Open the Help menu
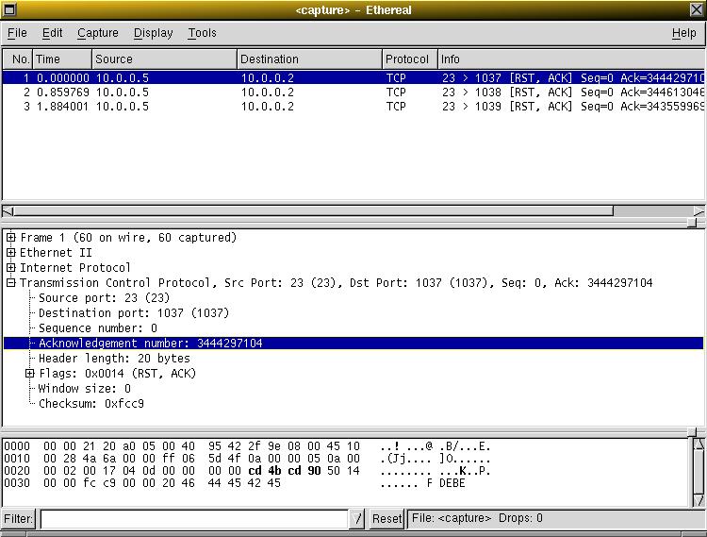Viewport: 707px width, 537px height. coord(684,33)
